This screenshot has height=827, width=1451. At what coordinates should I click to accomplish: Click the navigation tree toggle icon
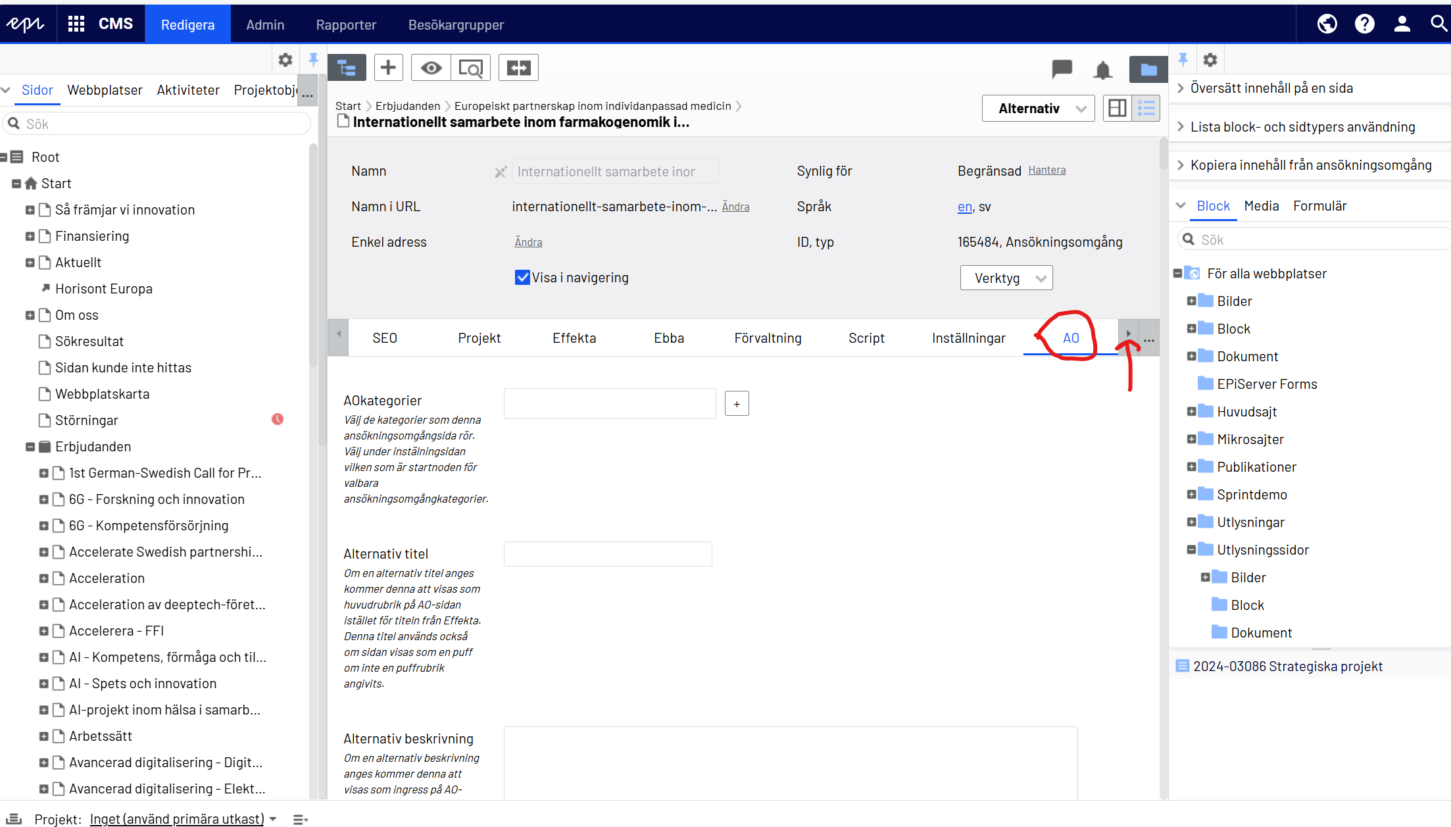click(347, 68)
